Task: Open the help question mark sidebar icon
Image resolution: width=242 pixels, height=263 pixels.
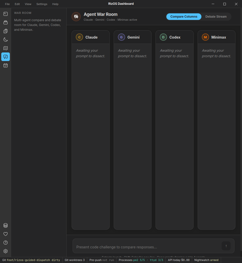Action: click(6, 243)
